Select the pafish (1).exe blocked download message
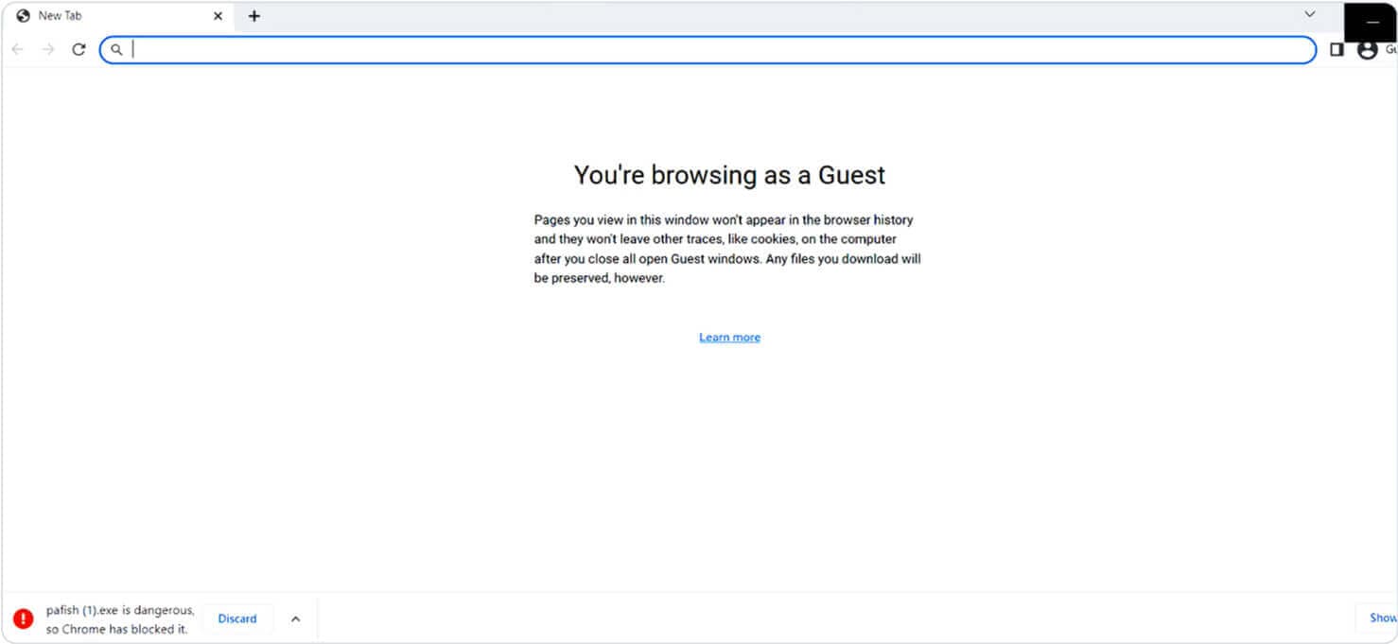This screenshot has width=1398, height=644. pyautogui.click(x=120, y=619)
